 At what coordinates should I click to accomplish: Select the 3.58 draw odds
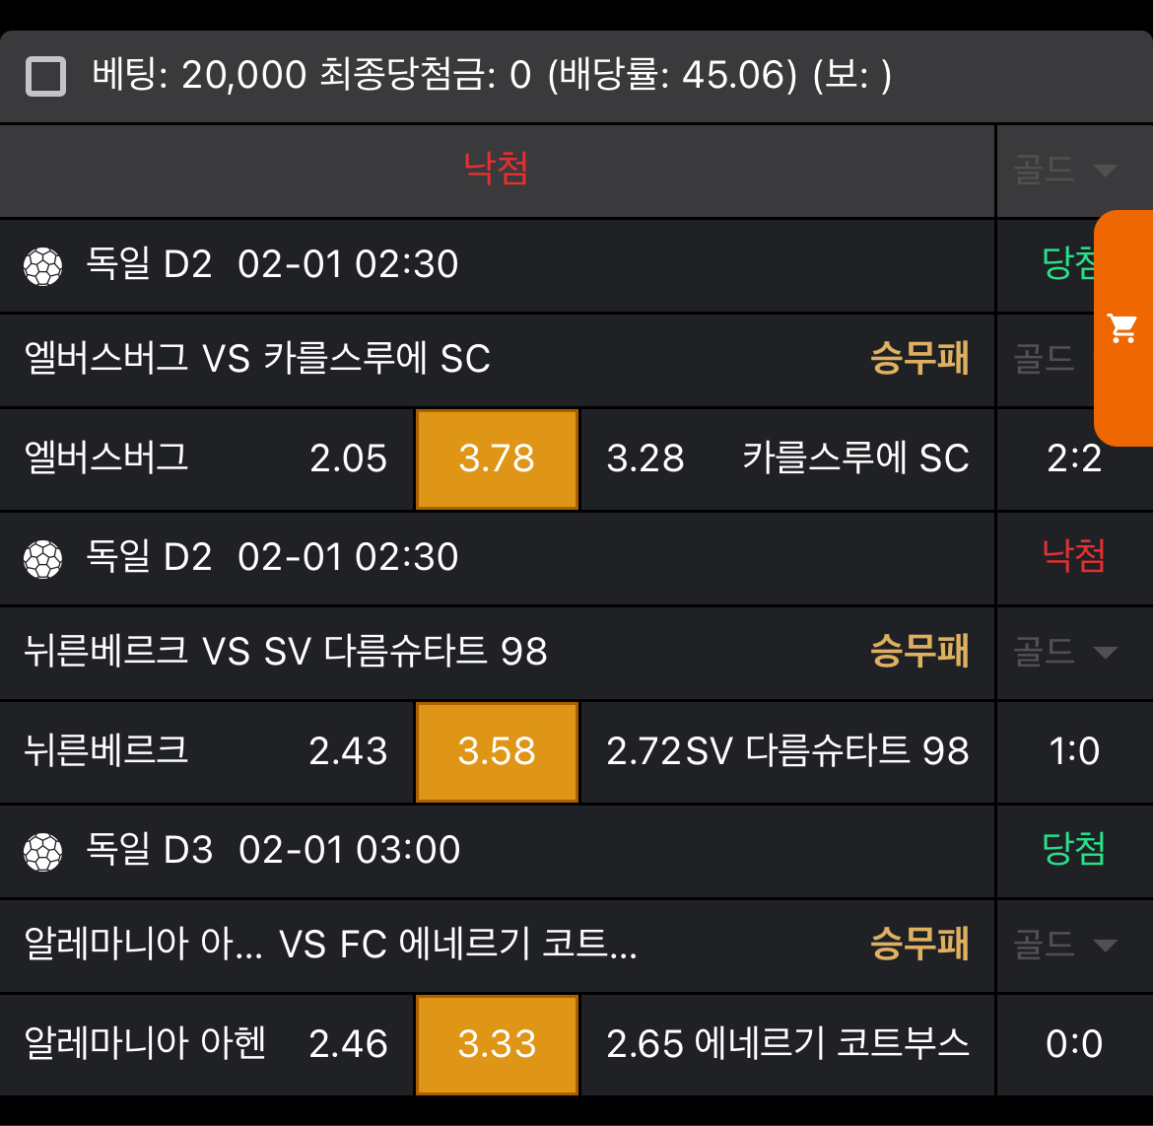pyautogui.click(x=497, y=751)
